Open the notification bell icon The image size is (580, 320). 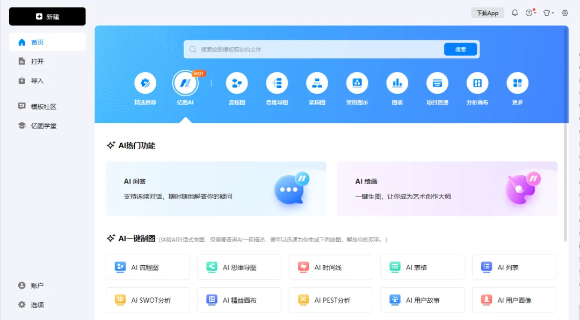(x=514, y=13)
